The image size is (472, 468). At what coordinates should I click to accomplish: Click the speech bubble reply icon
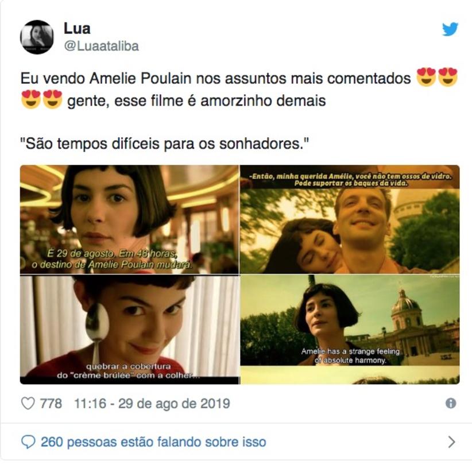[x=28, y=442]
